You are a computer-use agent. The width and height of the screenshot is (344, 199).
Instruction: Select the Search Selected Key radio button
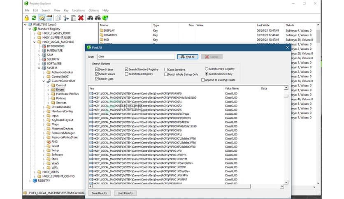pyautogui.click(x=207, y=74)
